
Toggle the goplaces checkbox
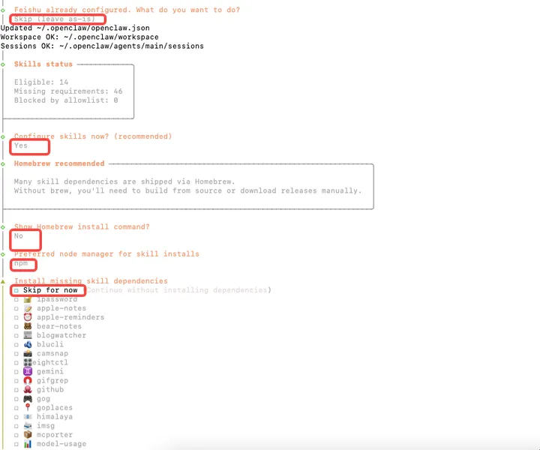[x=16, y=408]
